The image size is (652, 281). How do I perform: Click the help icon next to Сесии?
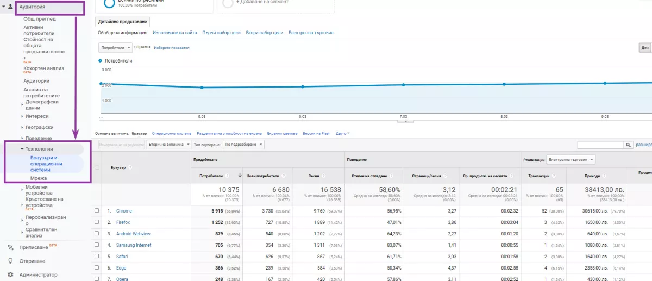(324, 176)
